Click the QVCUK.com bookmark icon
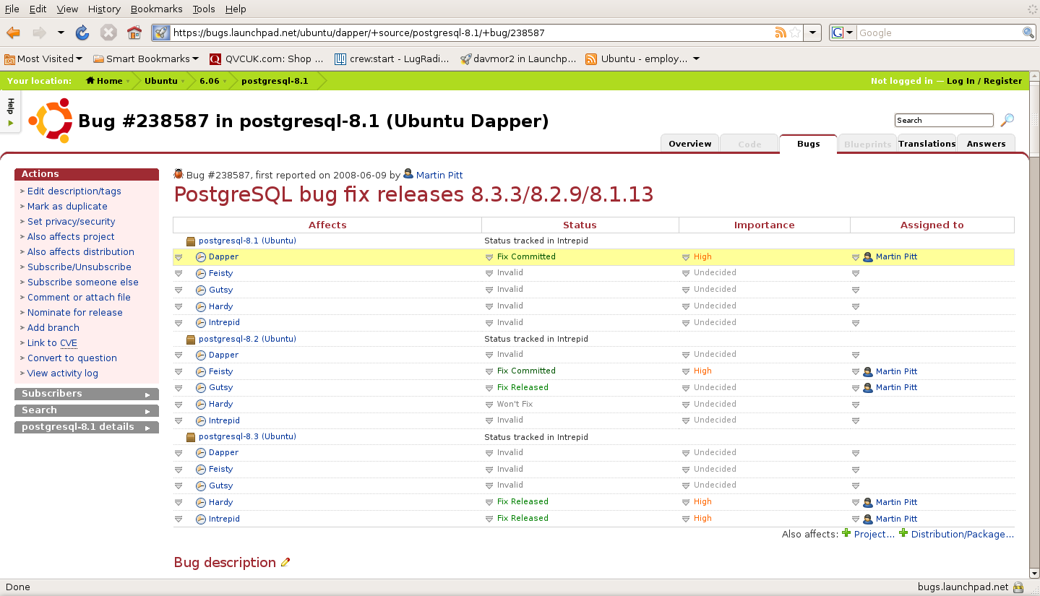This screenshot has height=596, width=1040. click(215, 59)
